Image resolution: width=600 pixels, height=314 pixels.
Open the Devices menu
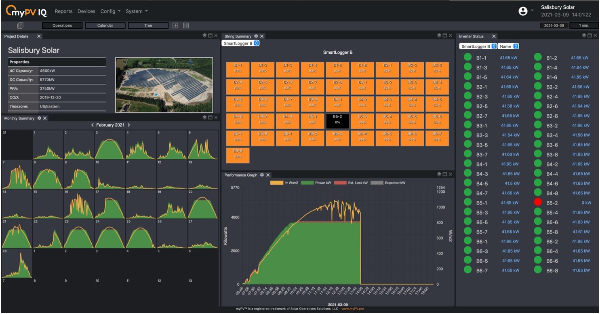[86, 11]
